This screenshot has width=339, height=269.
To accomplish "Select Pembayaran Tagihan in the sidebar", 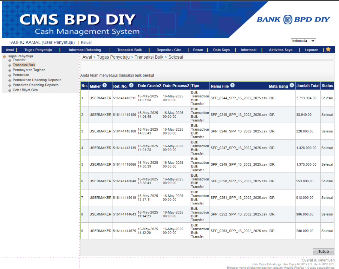I will pos(29,70).
